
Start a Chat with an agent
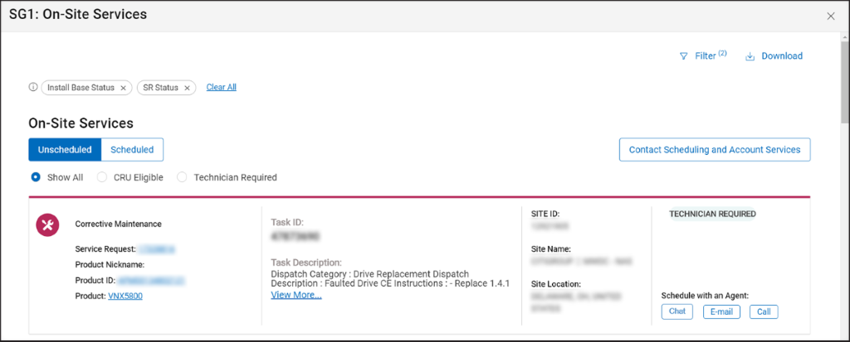(677, 312)
